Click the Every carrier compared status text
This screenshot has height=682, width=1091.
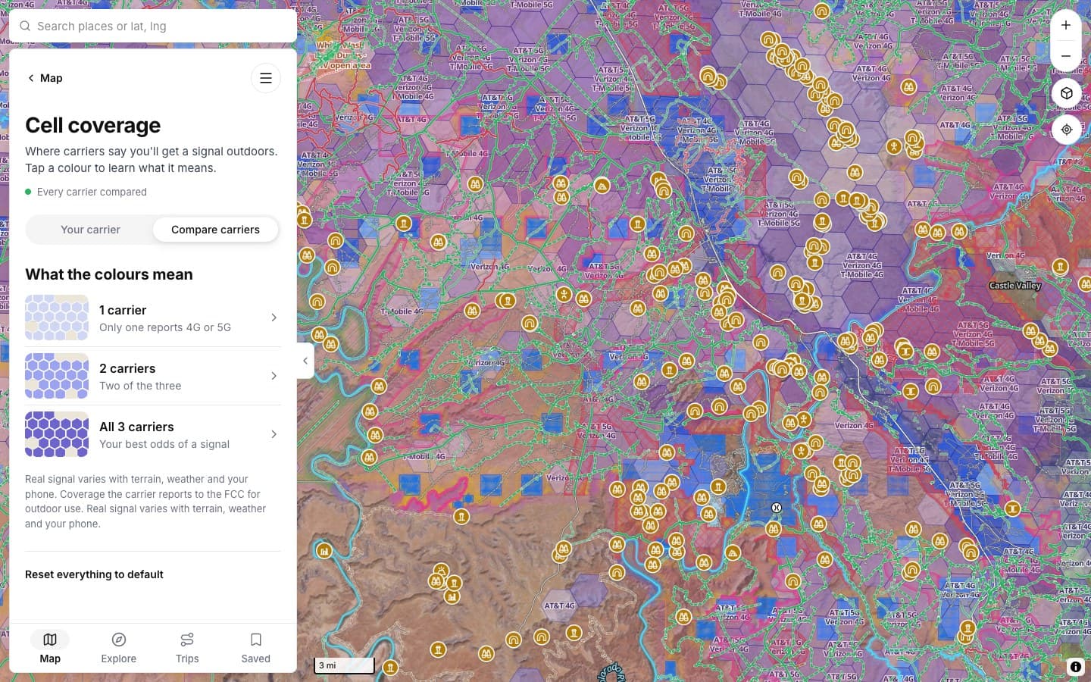click(92, 192)
